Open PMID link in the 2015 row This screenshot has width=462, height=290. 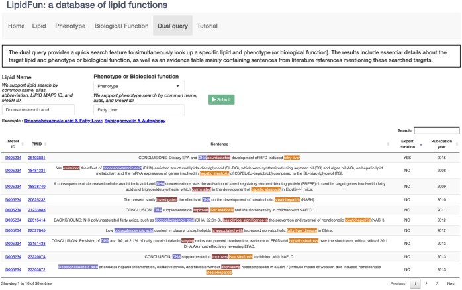coord(36,158)
